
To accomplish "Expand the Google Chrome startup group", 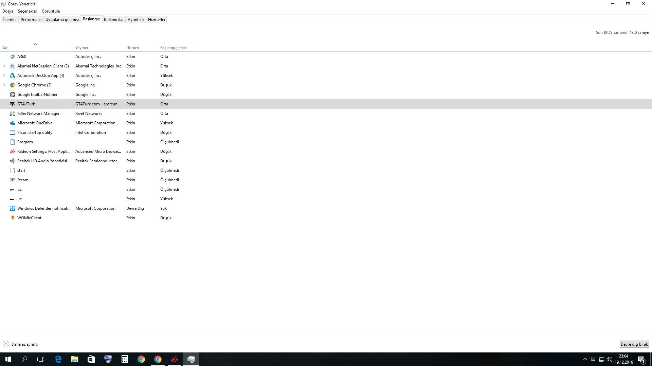I will 4,85.
